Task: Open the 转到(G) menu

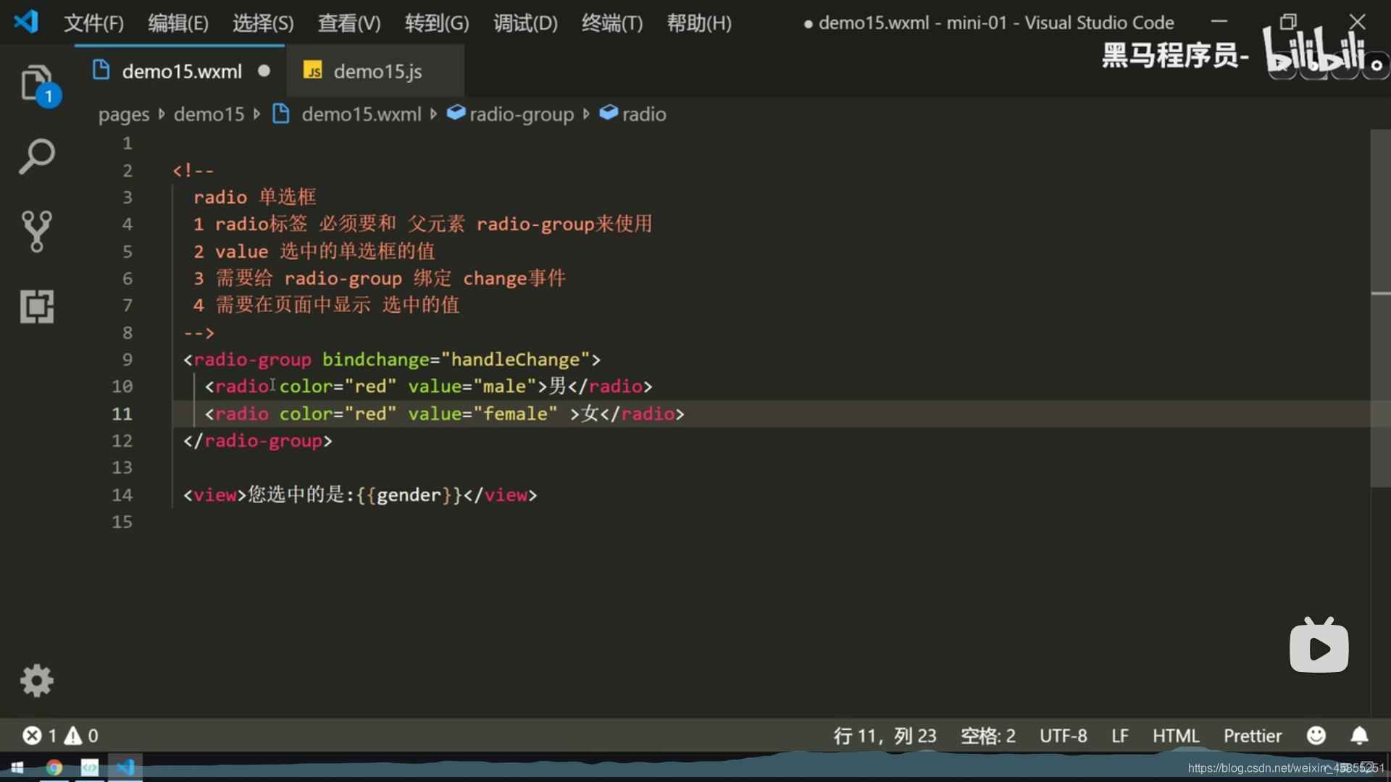Action: point(437,23)
